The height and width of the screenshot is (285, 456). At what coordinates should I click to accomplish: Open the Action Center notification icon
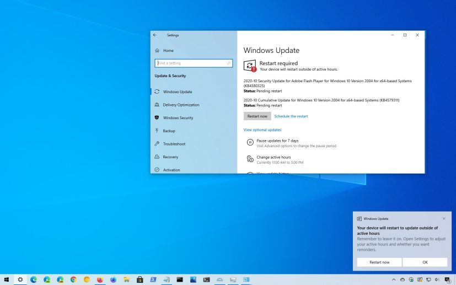pyautogui.click(x=448, y=280)
